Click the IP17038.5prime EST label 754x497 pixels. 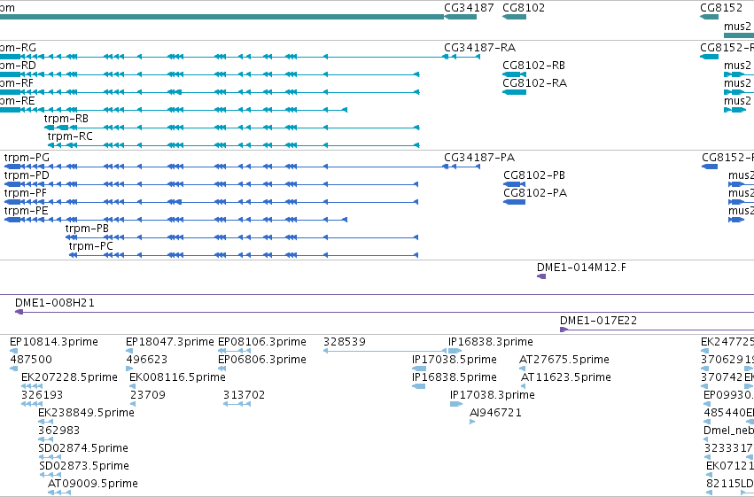click(x=455, y=360)
